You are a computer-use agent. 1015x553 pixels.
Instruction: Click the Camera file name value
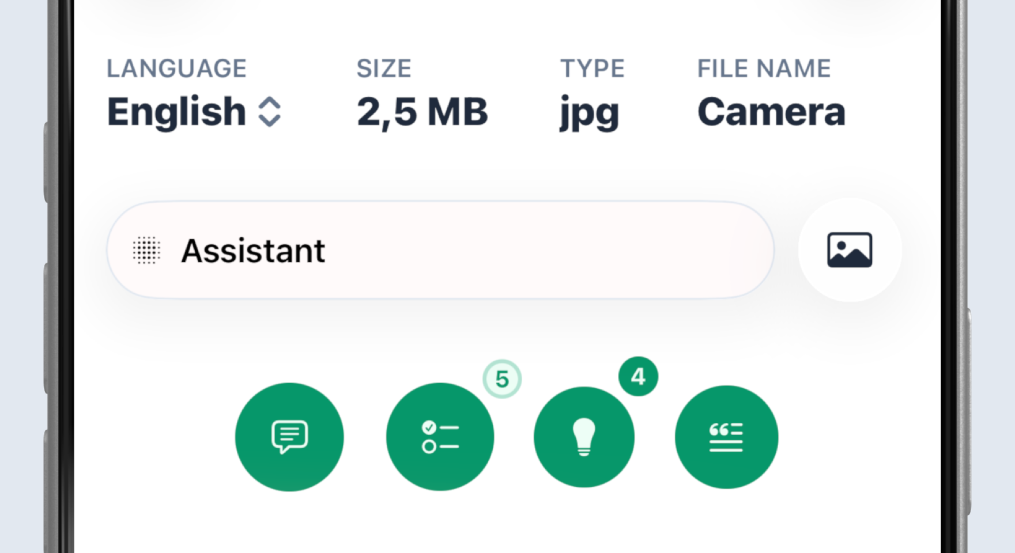(x=771, y=112)
